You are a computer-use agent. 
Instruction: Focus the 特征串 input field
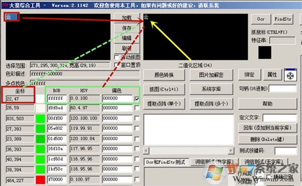pyautogui.click(x=282, y=41)
